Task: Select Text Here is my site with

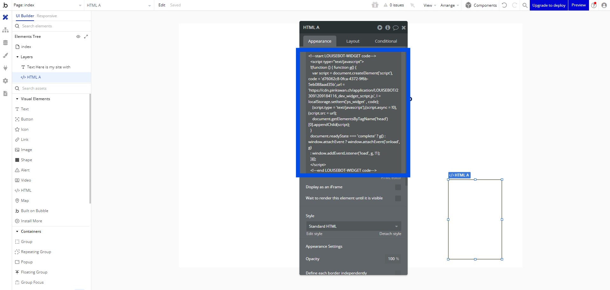Action: point(48,67)
